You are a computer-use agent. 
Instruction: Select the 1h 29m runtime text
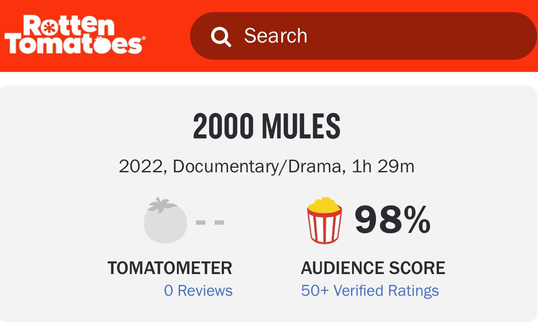point(383,166)
